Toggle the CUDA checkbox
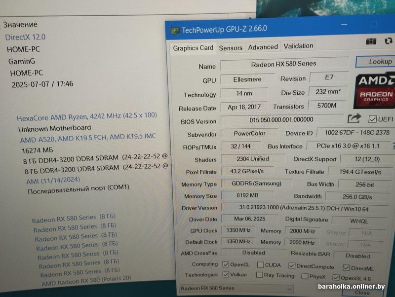The height and width of the screenshot is (297, 395). (x=261, y=265)
